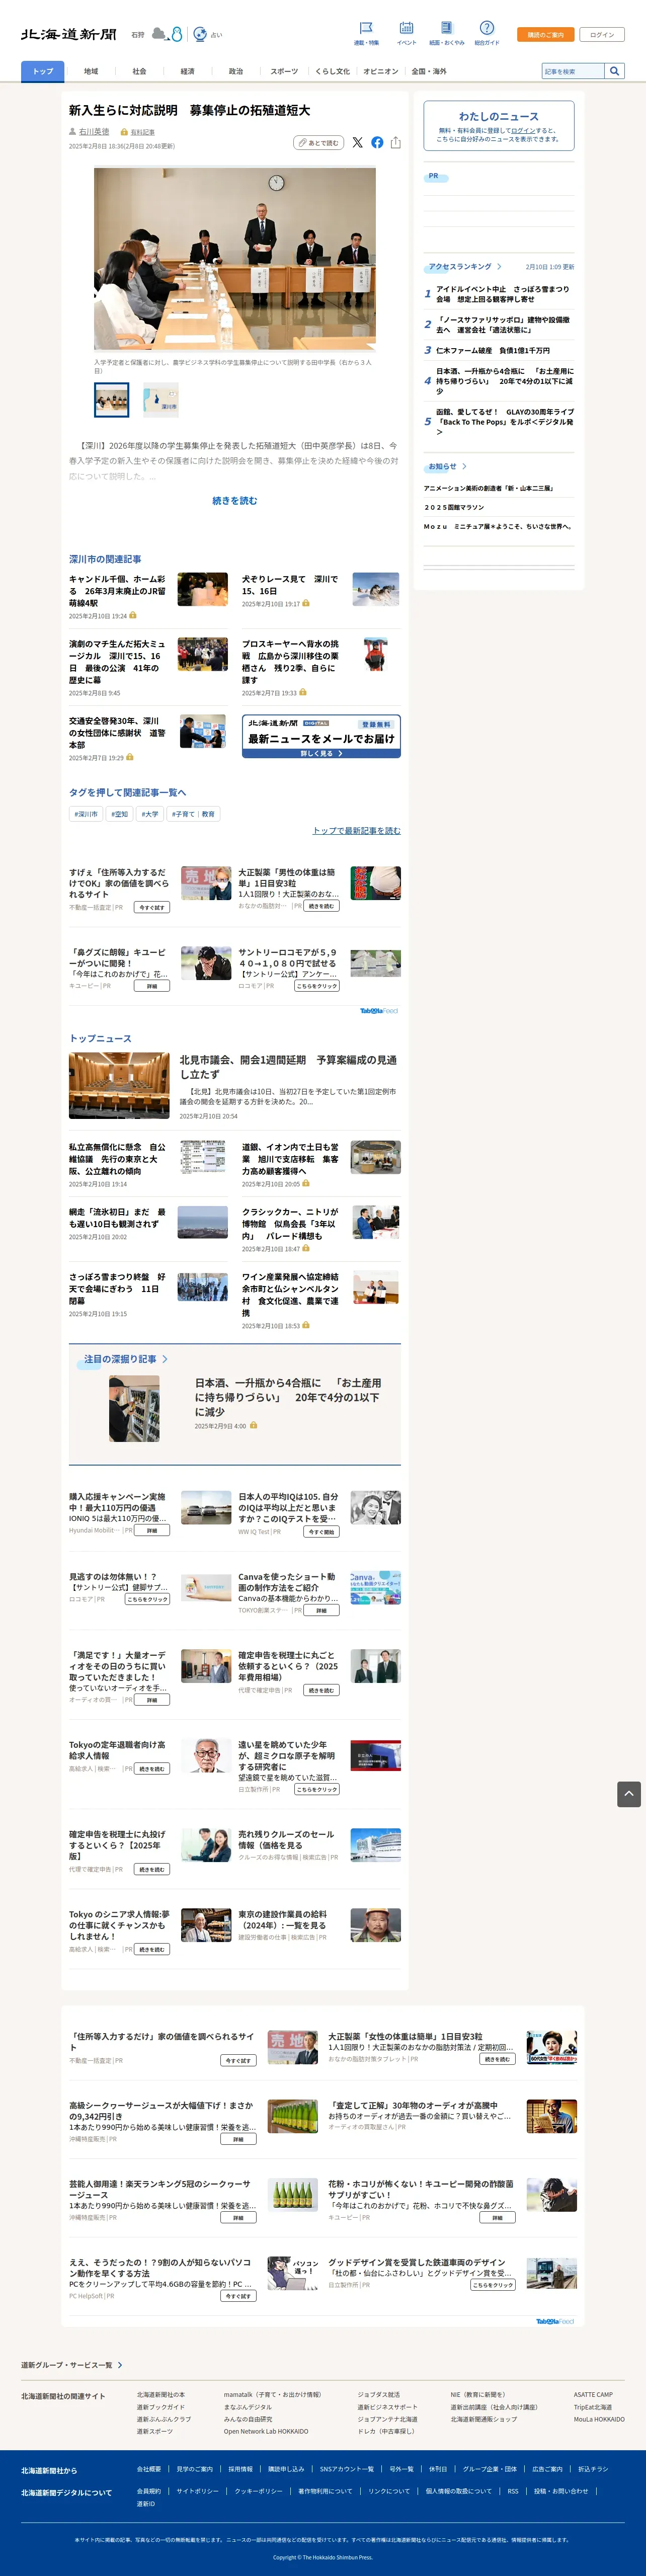Go to the スポーツ tab

click(x=284, y=71)
